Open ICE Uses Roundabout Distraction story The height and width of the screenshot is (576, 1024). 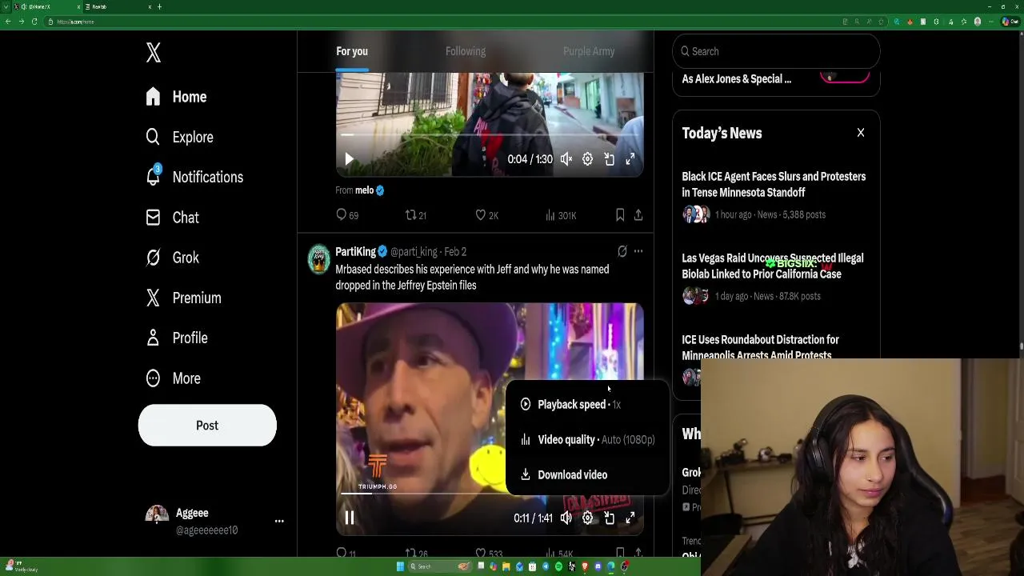[x=760, y=347]
